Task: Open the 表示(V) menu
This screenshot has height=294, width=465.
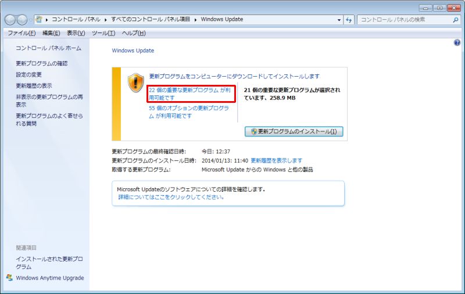Action: click(x=76, y=33)
